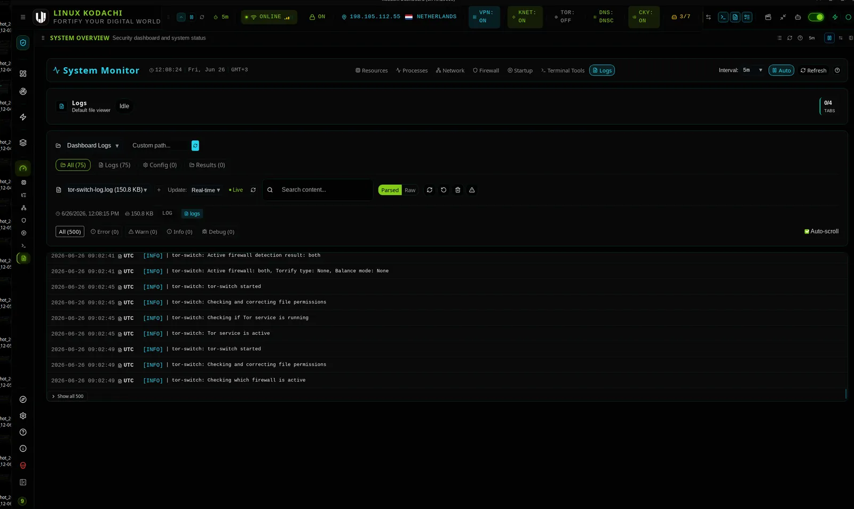Open the info circle sidebar icon
854x509 pixels.
[23, 449]
